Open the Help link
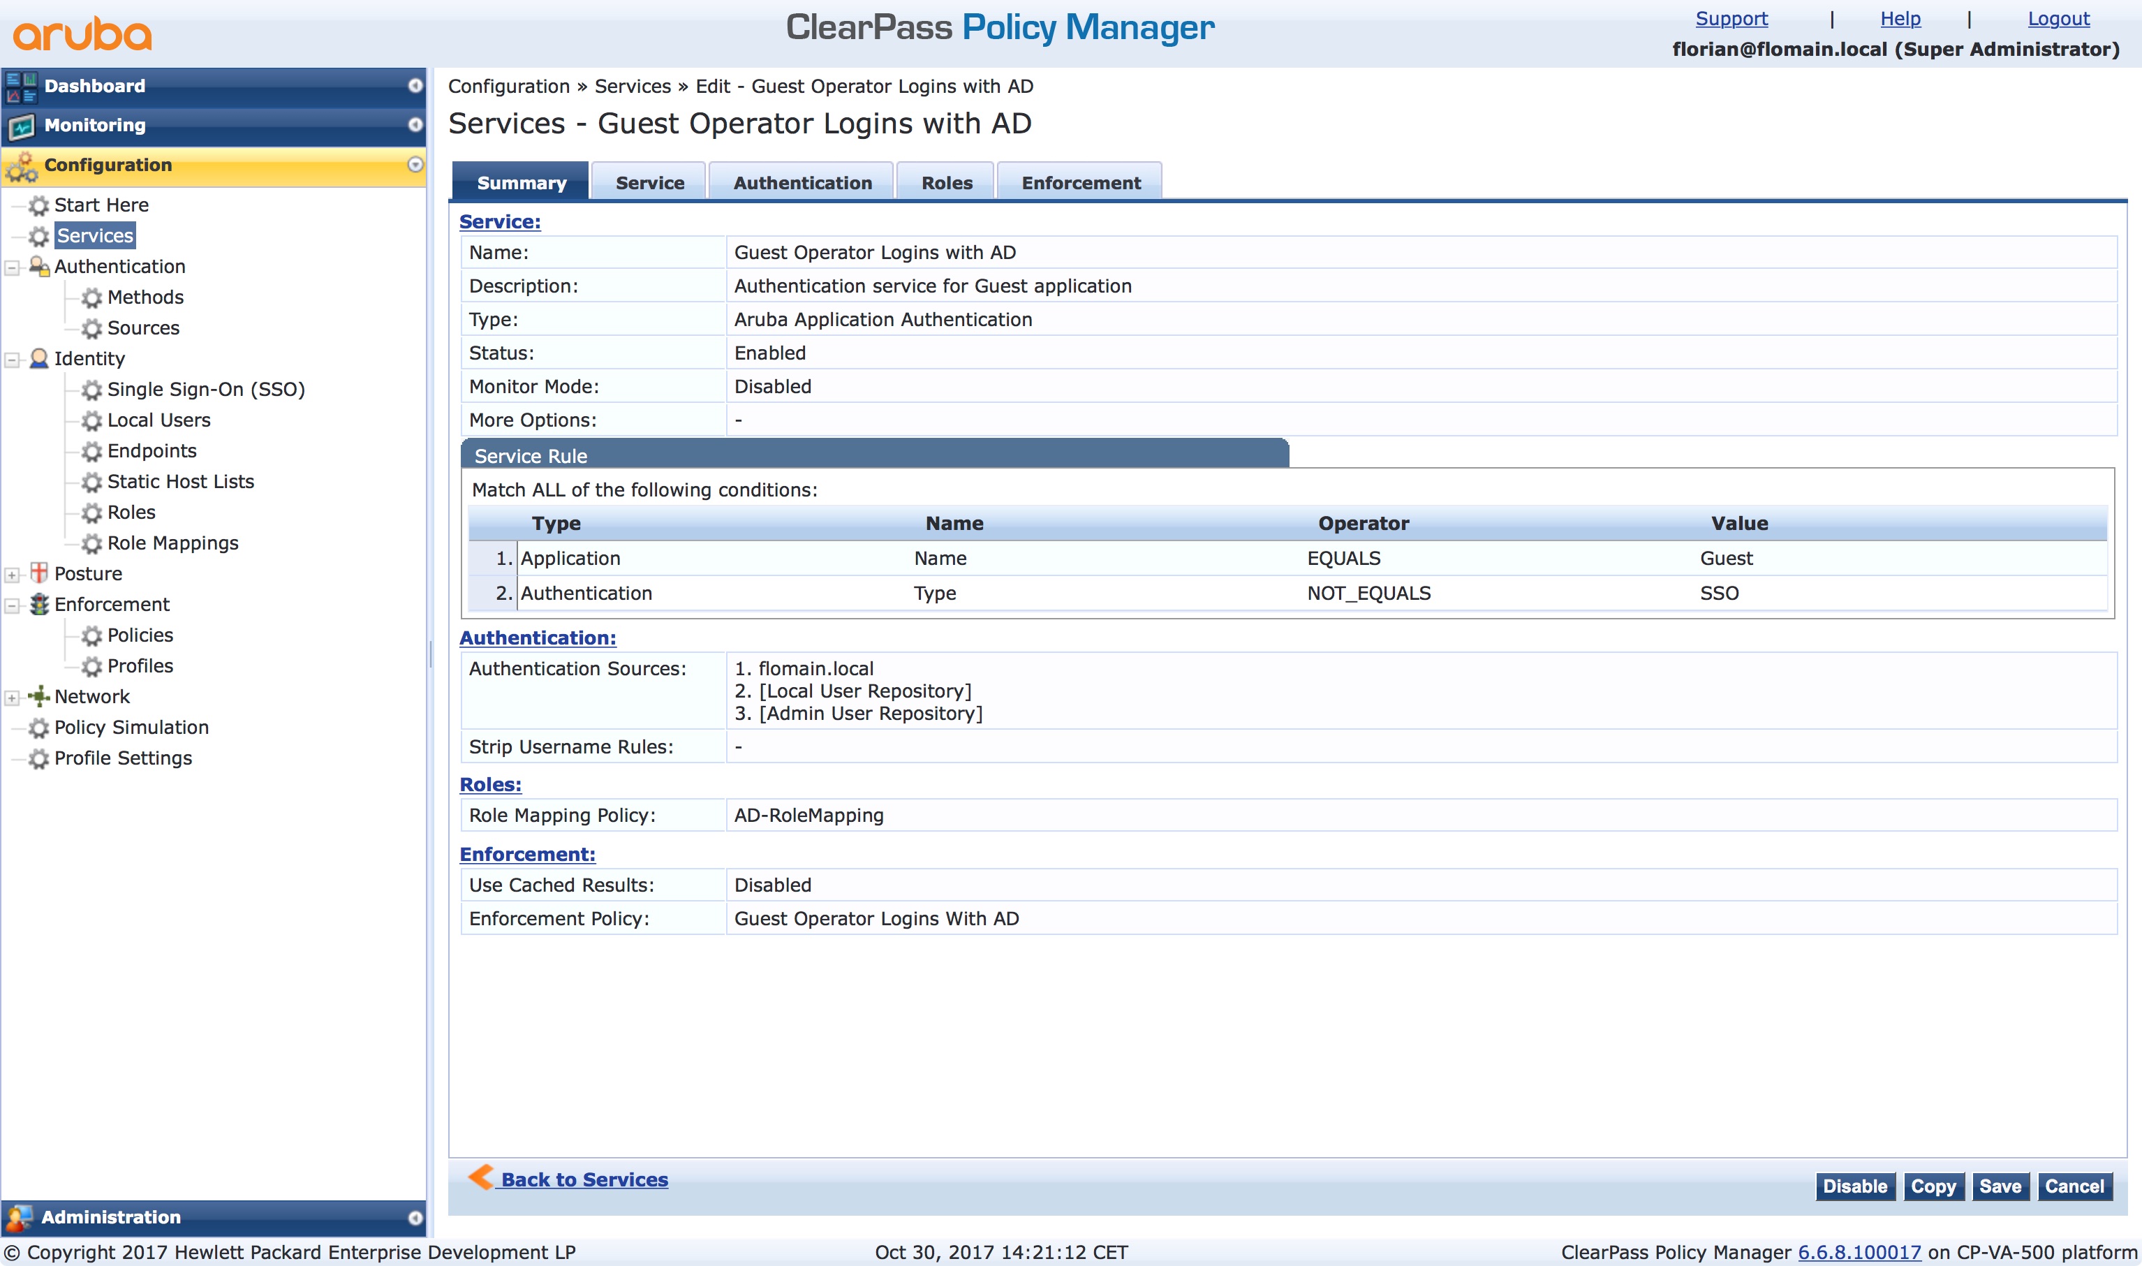This screenshot has height=1266, width=2142. [x=1900, y=19]
